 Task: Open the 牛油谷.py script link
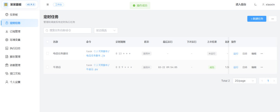click(x=92, y=69)
